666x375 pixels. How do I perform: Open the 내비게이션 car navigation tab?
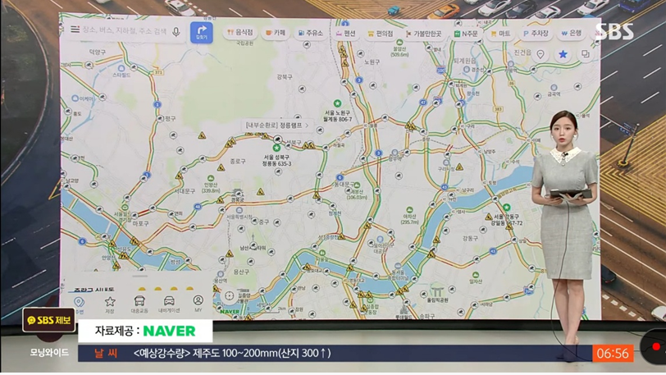pyautogui.click(x=169, y=304)
